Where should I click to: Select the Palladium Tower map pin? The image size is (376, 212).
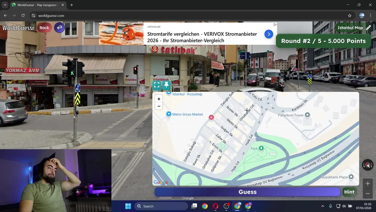307,115
